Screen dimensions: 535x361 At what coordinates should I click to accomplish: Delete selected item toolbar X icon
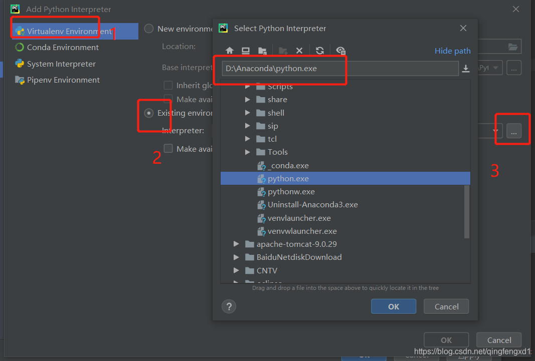[299, 51]
